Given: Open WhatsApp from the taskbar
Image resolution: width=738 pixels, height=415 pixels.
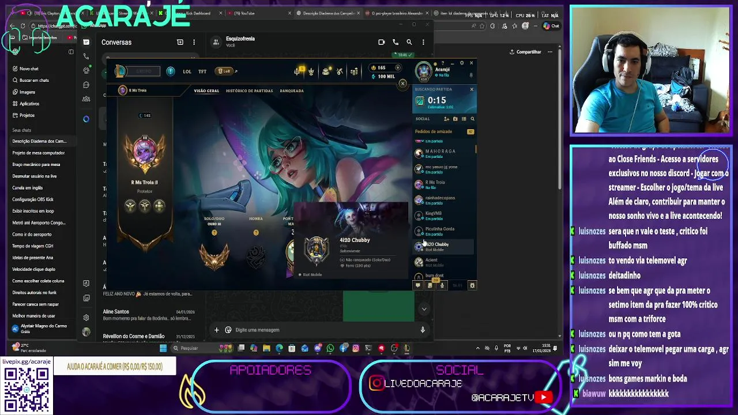Looking at the screenshot, I should pos(330,348).
